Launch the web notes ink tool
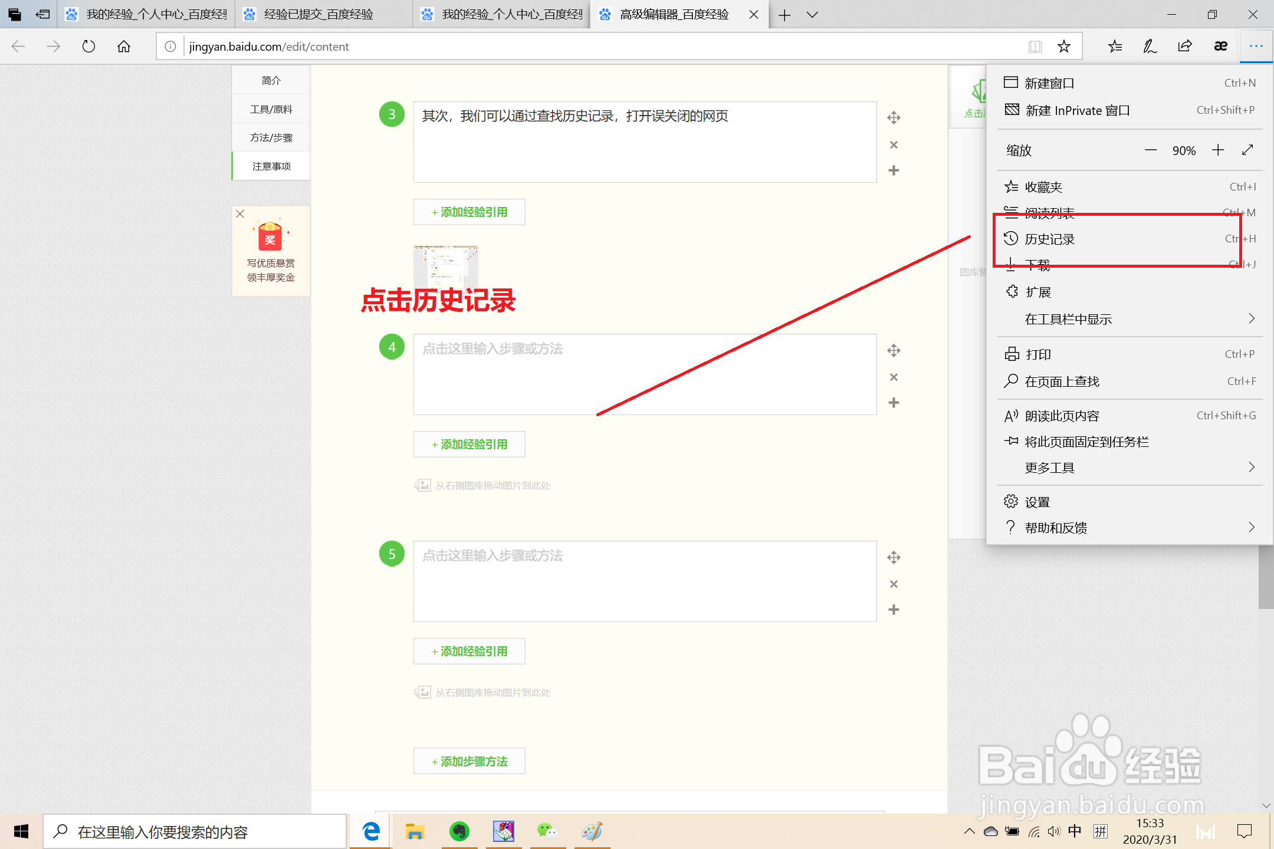This screenshot has height=849, width=1274. (1149, 46)
